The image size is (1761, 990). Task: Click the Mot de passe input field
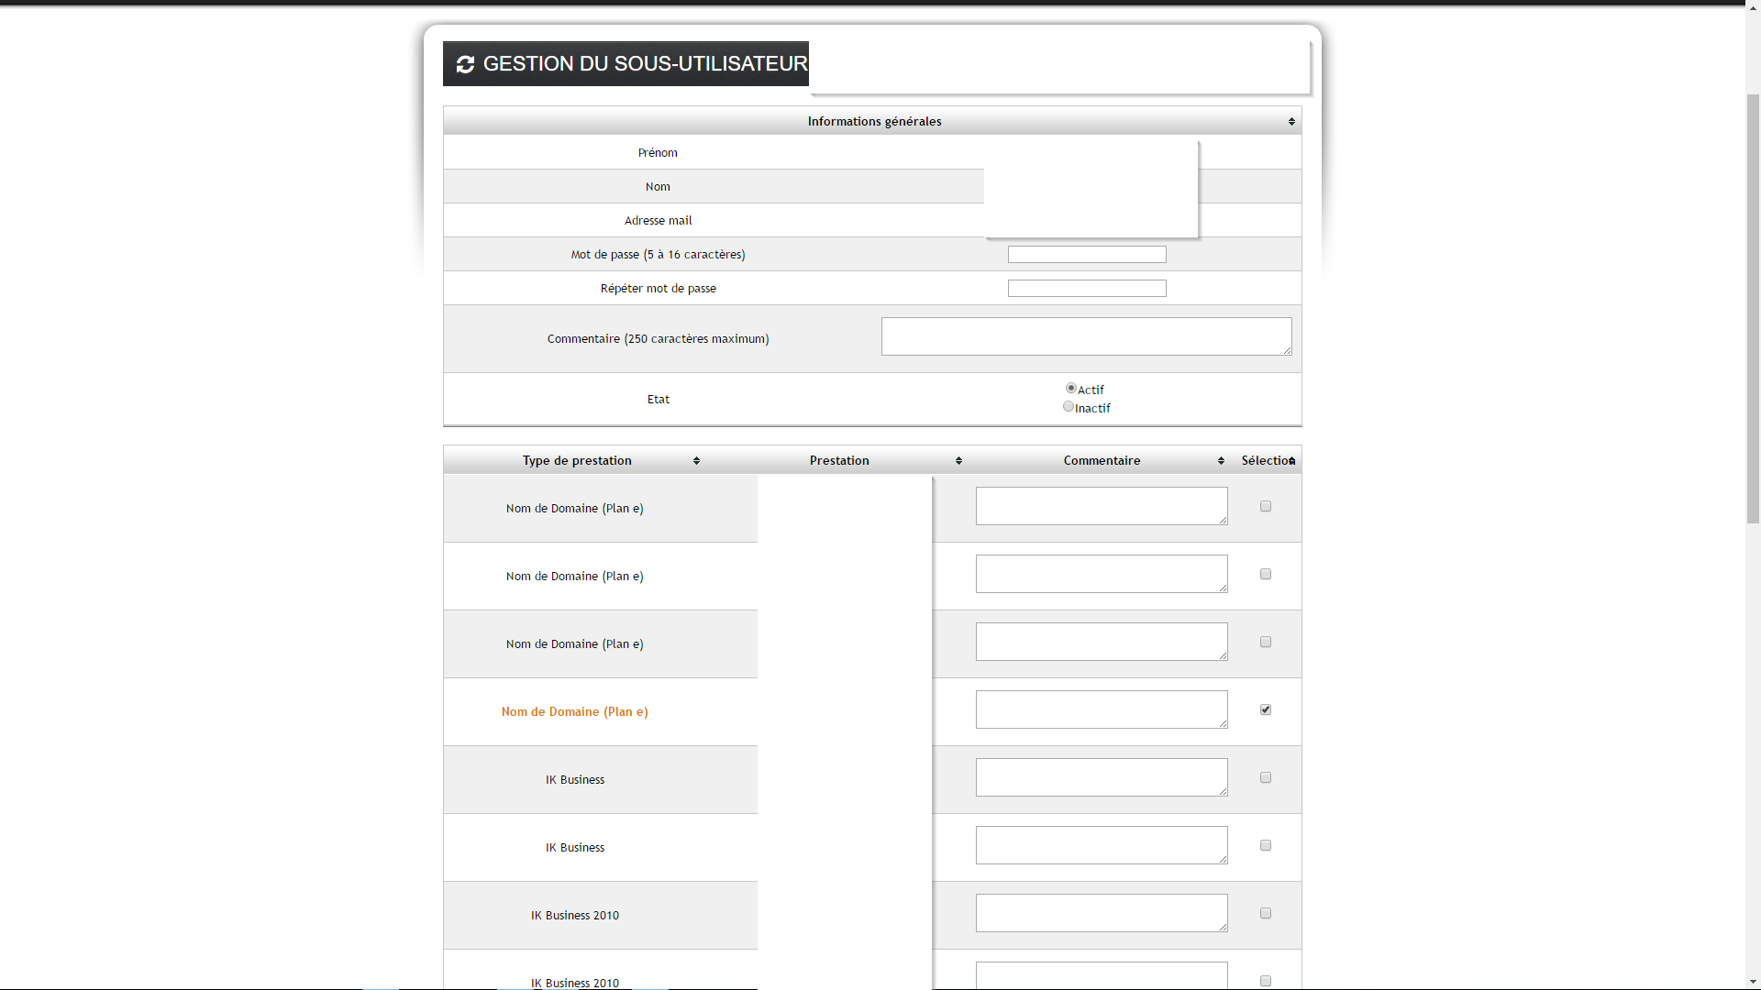(x=1087, y=255)
